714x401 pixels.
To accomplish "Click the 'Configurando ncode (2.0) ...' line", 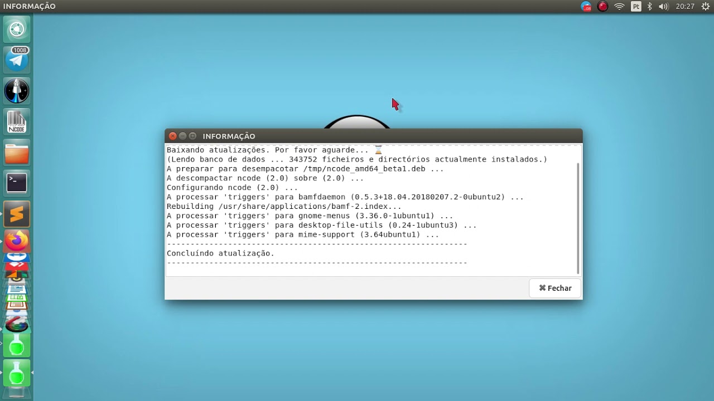I will [232, 188].
